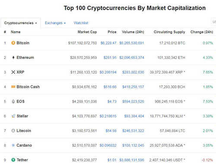Viewport: 216px width, 164px height.
Task: Open the Cryptocurrencies dropdown tab
Action: (x=21, y=23)
